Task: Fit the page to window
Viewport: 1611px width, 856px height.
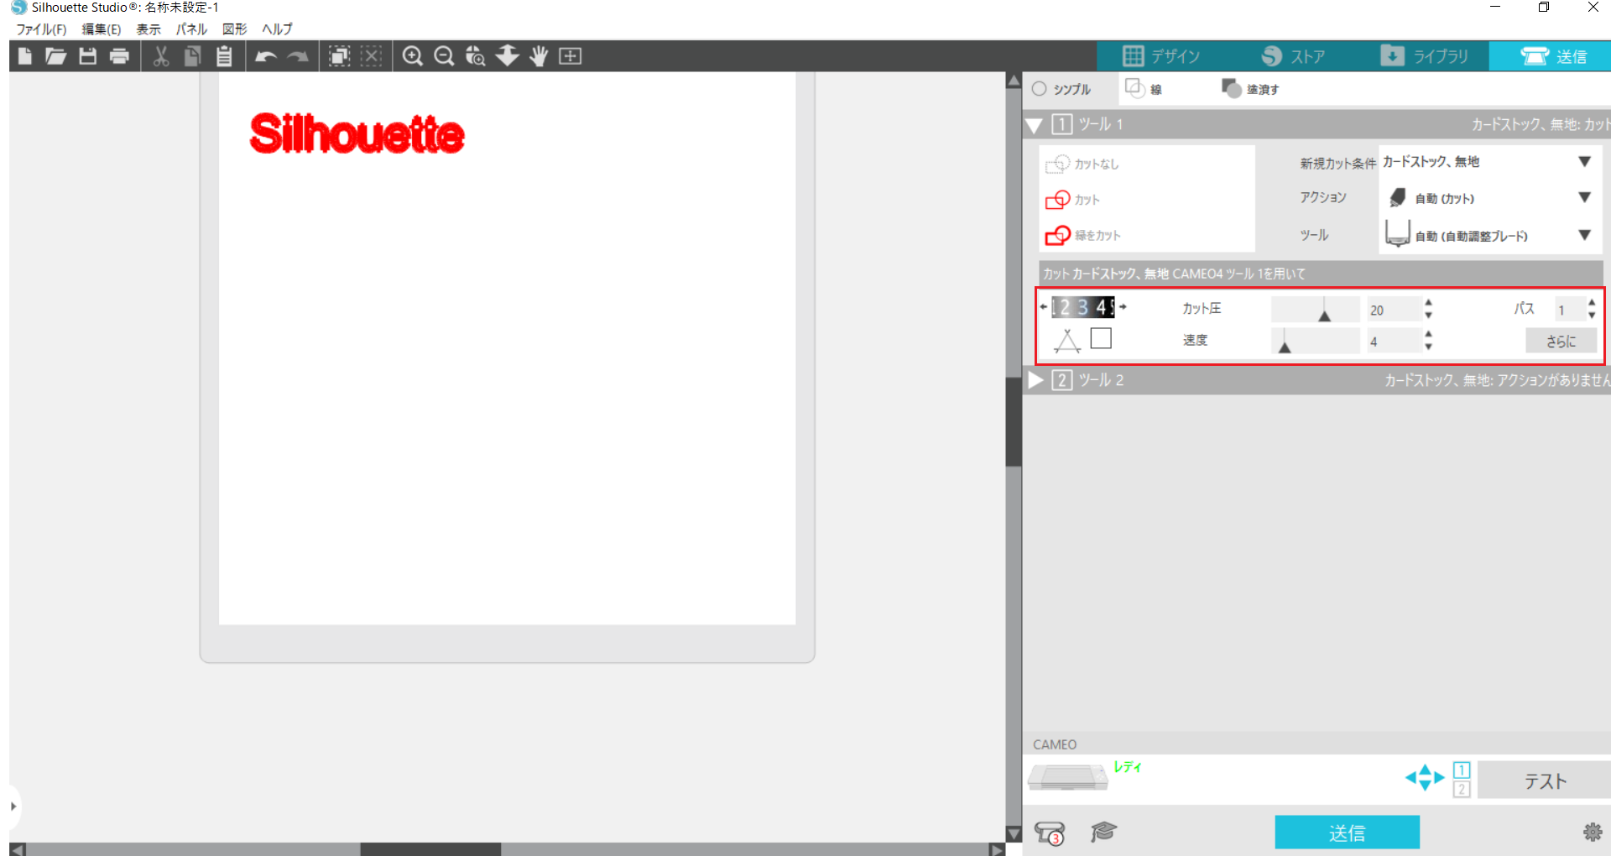Action: tap(571, 56)
